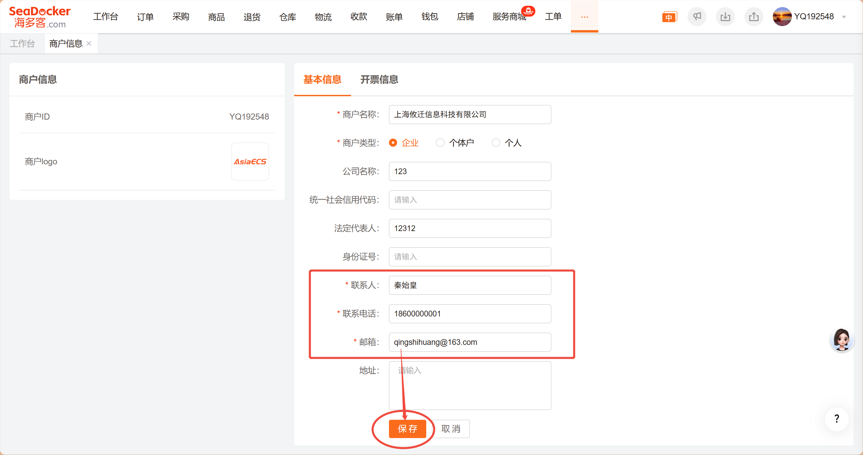863x455 pixels.
Task: Open the 订单 menu
Action: 145,17
